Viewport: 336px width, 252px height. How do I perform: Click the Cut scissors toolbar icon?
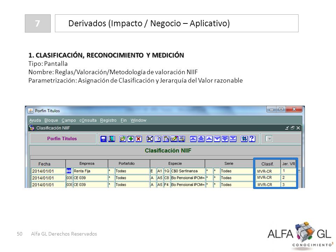tap(149, 139)
